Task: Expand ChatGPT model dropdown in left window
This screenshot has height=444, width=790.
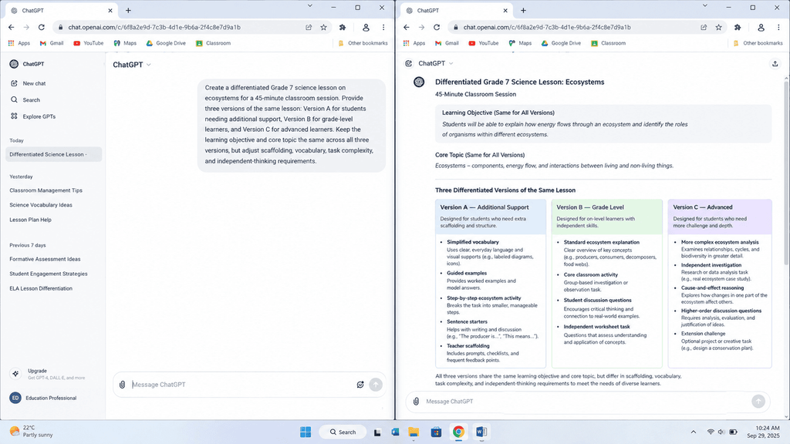Action: pyautogui.click(x=132, y=65)
